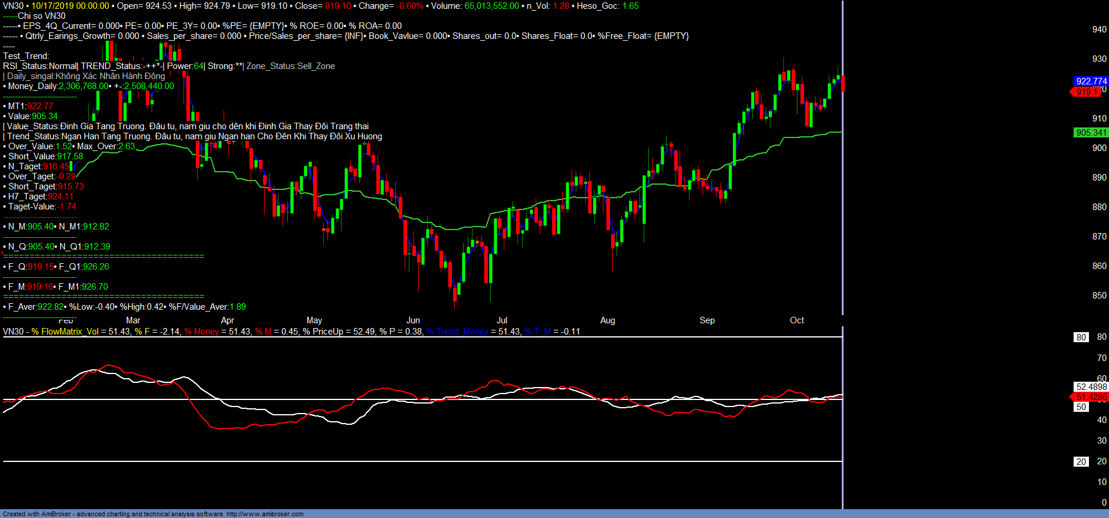
Task: Select the % FlowMatrix_Vol indicator label
Action: pos(65,332)
